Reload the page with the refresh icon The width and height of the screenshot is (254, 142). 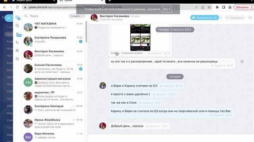[x=17, y=7]
